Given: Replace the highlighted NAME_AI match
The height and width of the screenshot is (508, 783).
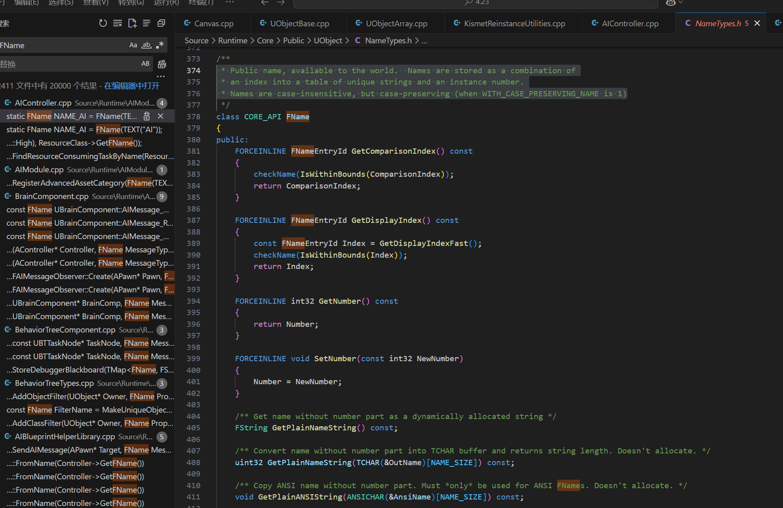Looking at the screenshot, I should click(147, 116).
